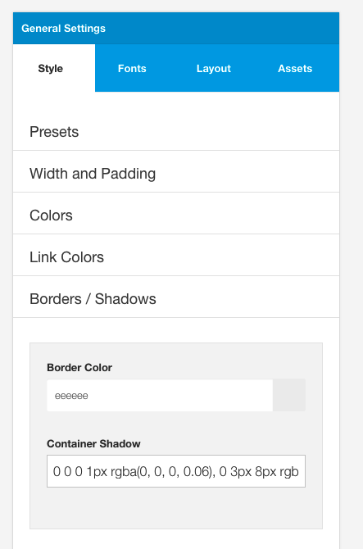The image size is (363, 549).
Task: Expand the Link Colors section
Action: click(x=176, y=257)
